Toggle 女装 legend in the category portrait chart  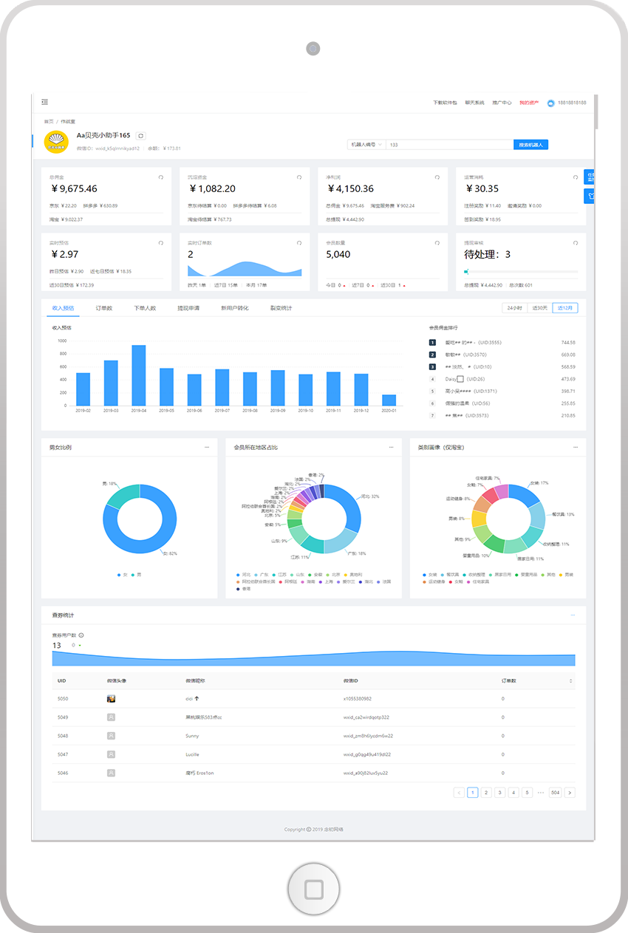(429, 574)
